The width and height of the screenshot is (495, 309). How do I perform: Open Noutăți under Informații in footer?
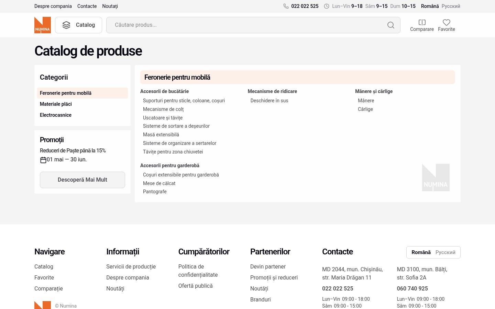click(115, 288)
